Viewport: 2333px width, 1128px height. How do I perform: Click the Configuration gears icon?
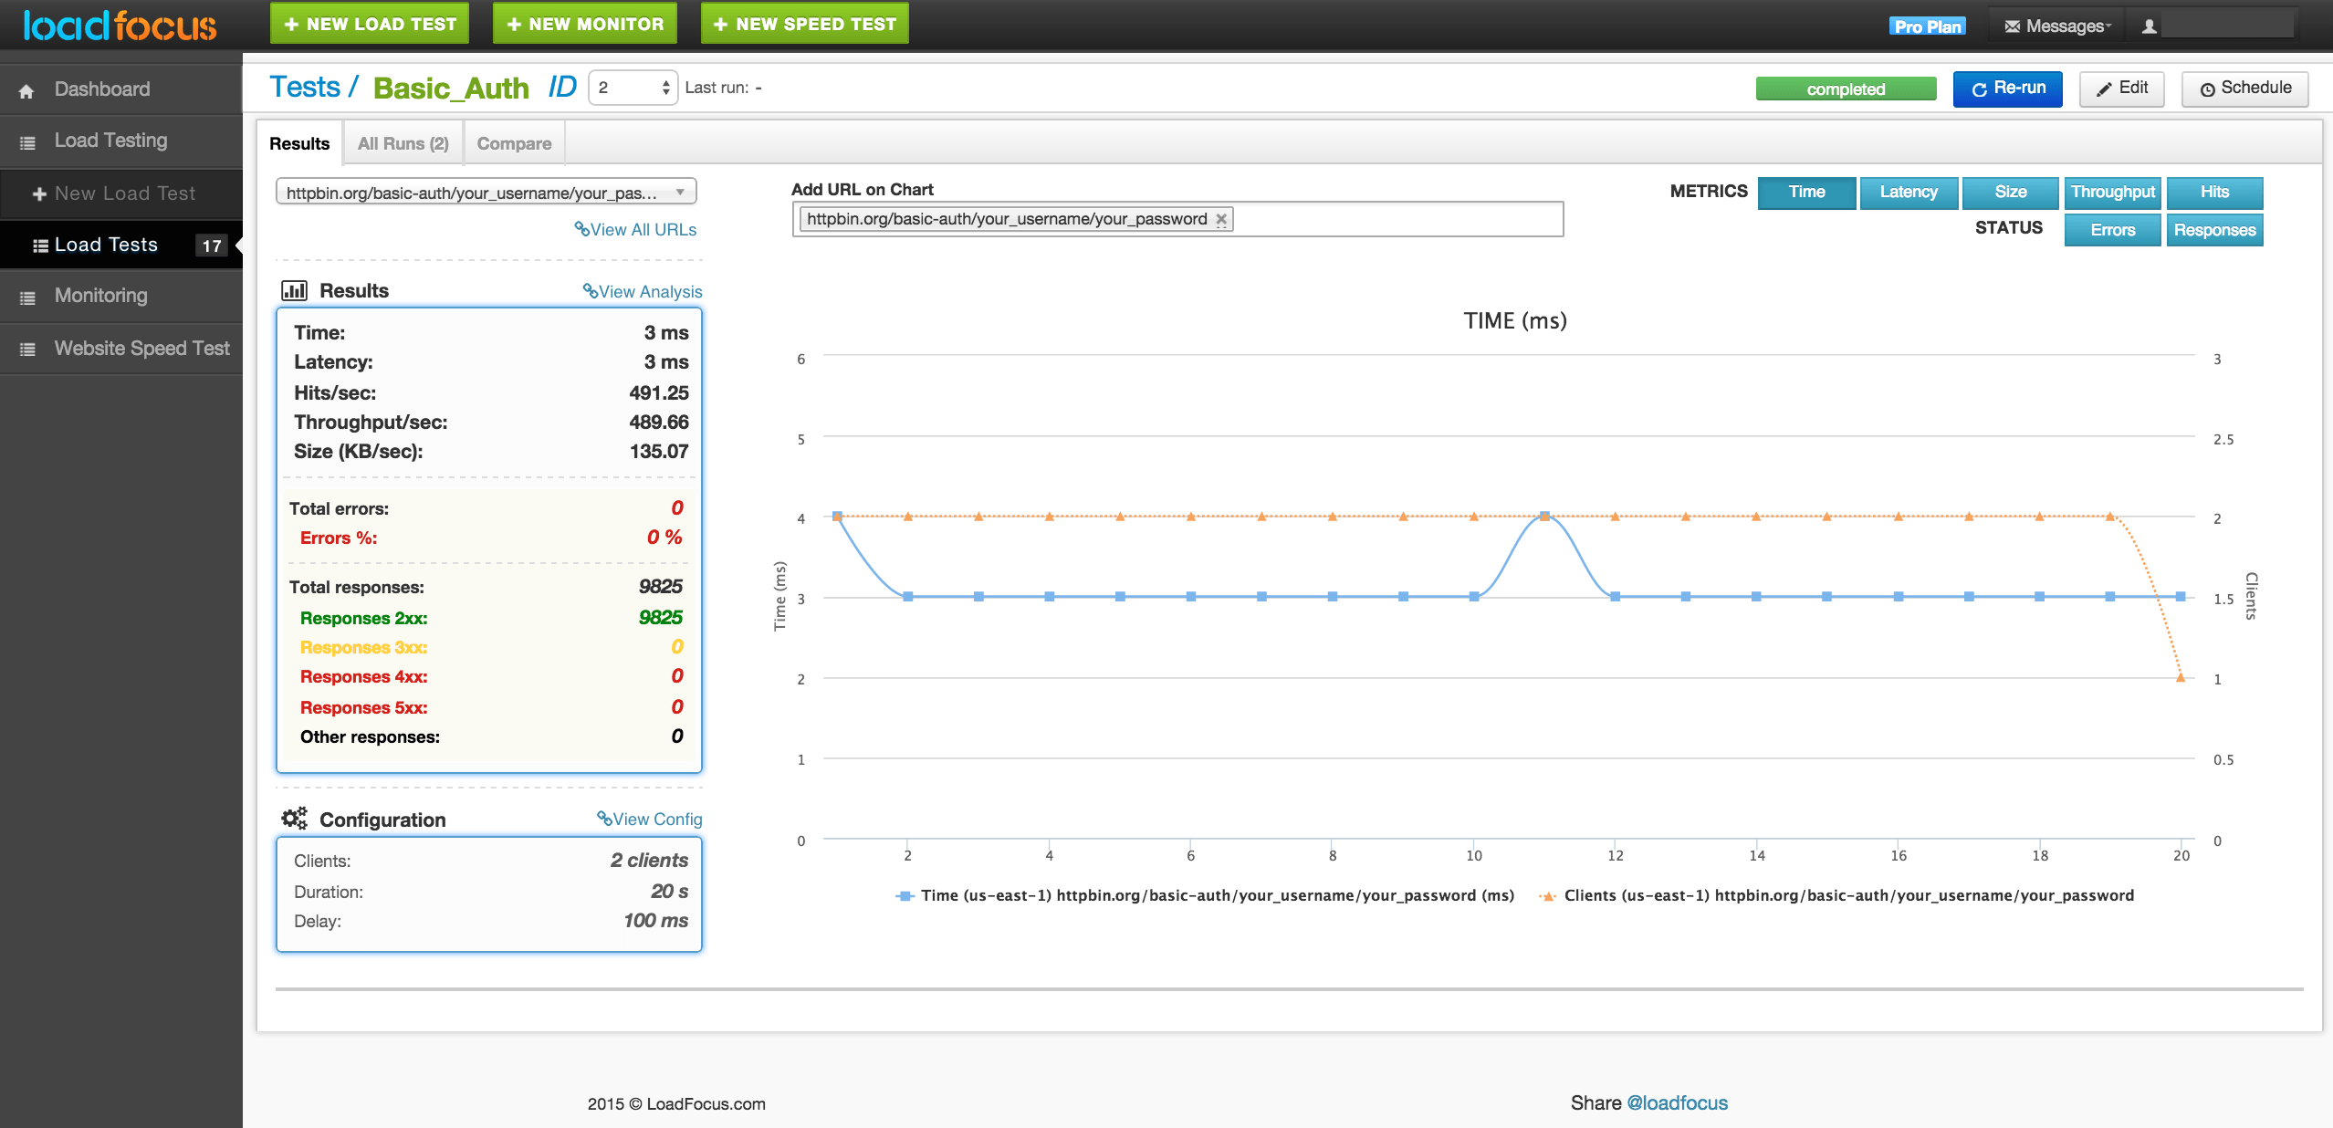pyautogui.click(x=294, y=819)
